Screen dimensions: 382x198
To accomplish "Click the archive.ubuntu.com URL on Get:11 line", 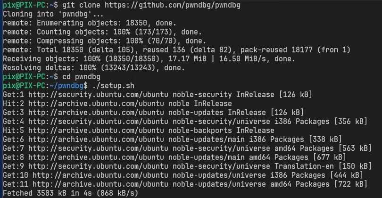I will pyautogui.click(x=100, y=184).
